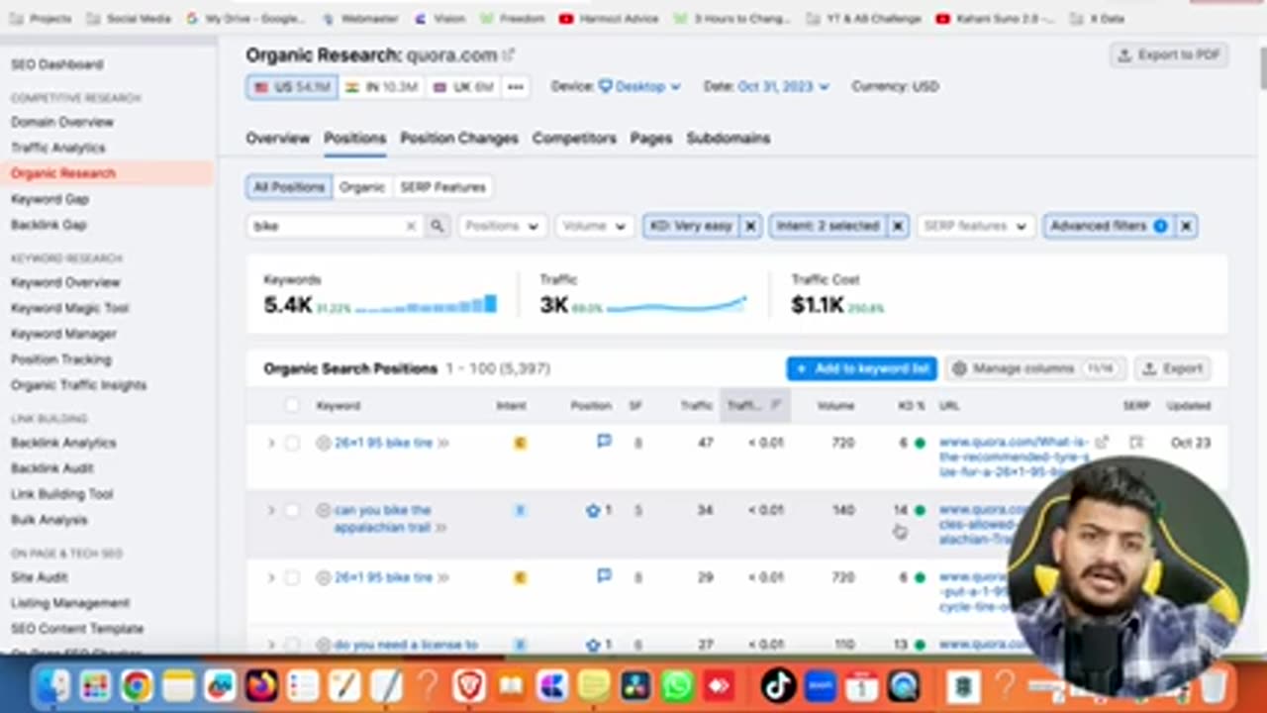The width and height of the screenshot is (1267, 713).
Task: Remove the KD: Very easy filter
Action: [x=750, y=226]
